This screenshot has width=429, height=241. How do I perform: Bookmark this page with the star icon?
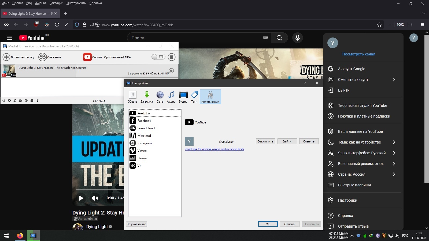point(379,25)
